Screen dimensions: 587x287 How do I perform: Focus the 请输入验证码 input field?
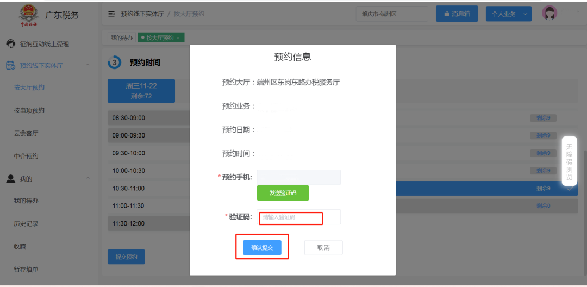pyautogui.click(x=299, y=217)
